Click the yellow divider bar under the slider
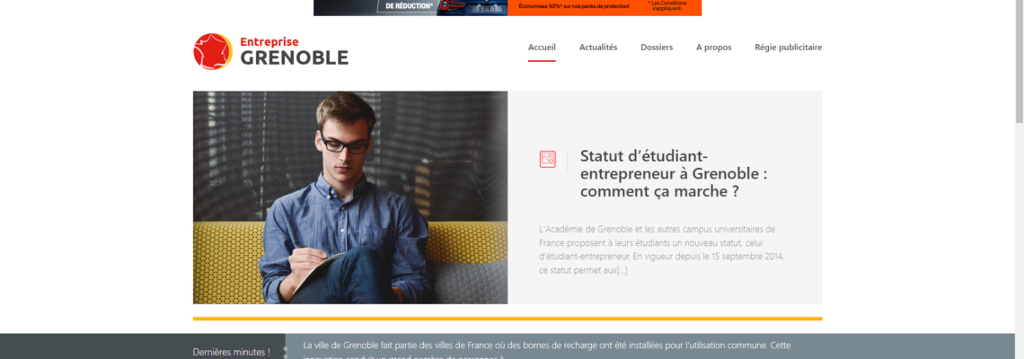Image resolution: width=1024 pixels, height=359 pixels. point(508,320)
